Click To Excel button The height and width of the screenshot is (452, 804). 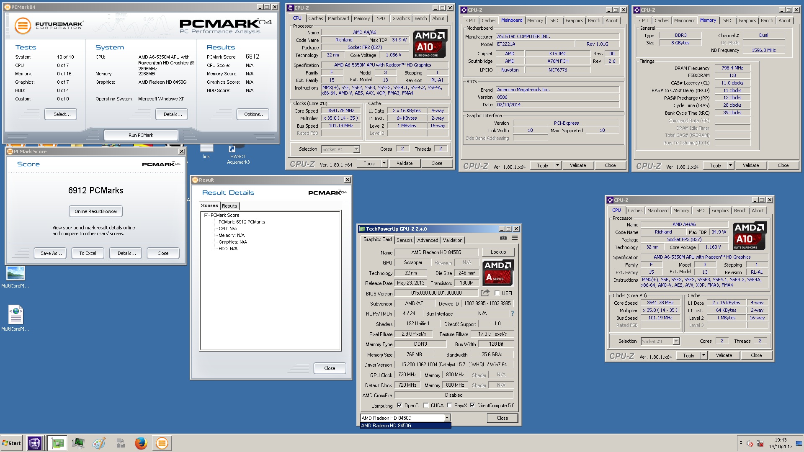[x=88, y=253]
